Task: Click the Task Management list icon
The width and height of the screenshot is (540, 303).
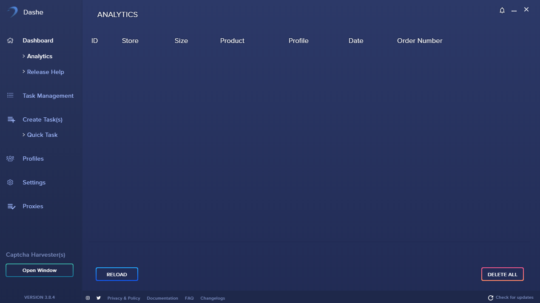Action: pyautogui.click(x=11, y=96)
